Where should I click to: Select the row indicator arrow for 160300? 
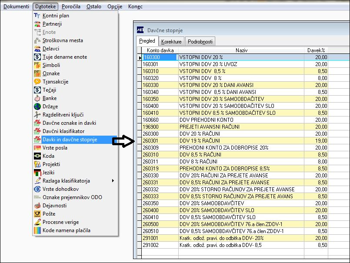pos(140,57)
